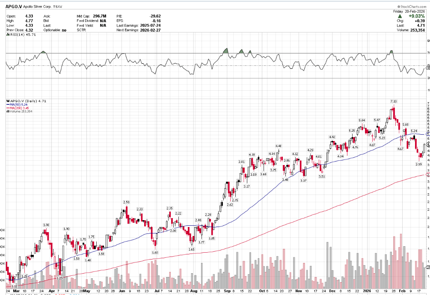Click the green up-arrow next to +9.03%
430x295 pixels.
pos(399,16)
